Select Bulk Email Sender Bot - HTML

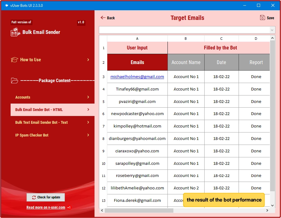point(52,110)
